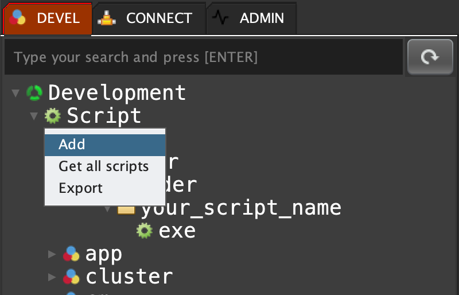The width and height of the screenshot is (459, 295).
Task: Select Get all scripts menu entry
Action: point(103,166)
